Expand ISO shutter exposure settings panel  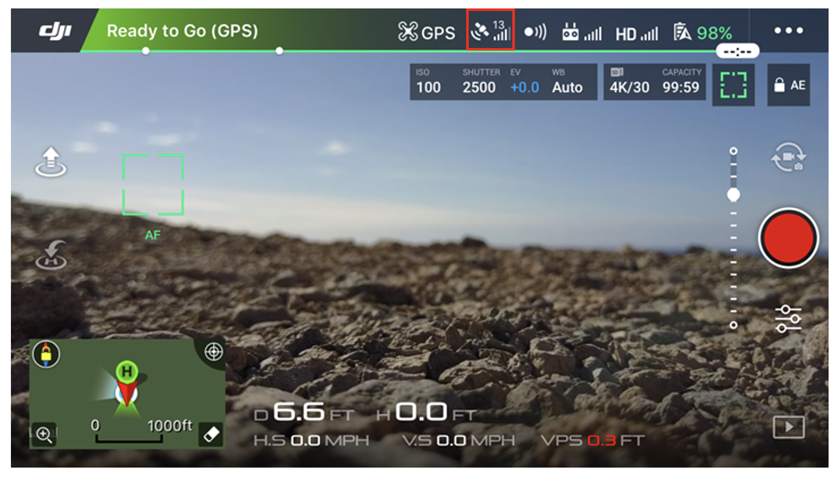tap(502, 82)
